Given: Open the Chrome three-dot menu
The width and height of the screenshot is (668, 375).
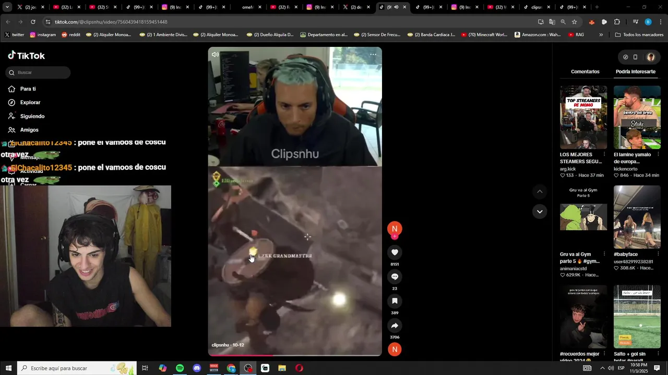Looking at the screenshot, I should (x=661, y=22).
